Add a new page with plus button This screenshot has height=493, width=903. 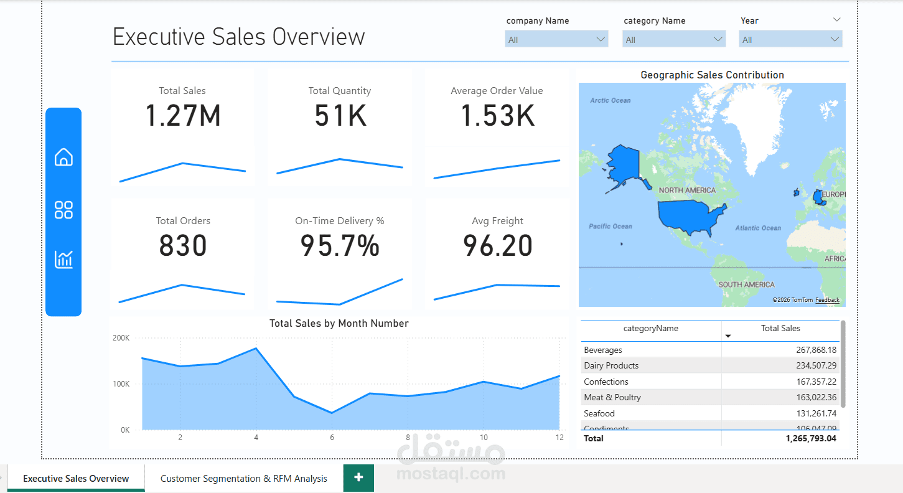358,477
